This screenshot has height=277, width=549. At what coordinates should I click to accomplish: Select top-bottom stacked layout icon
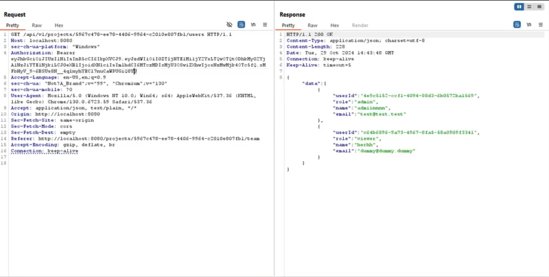529,7
